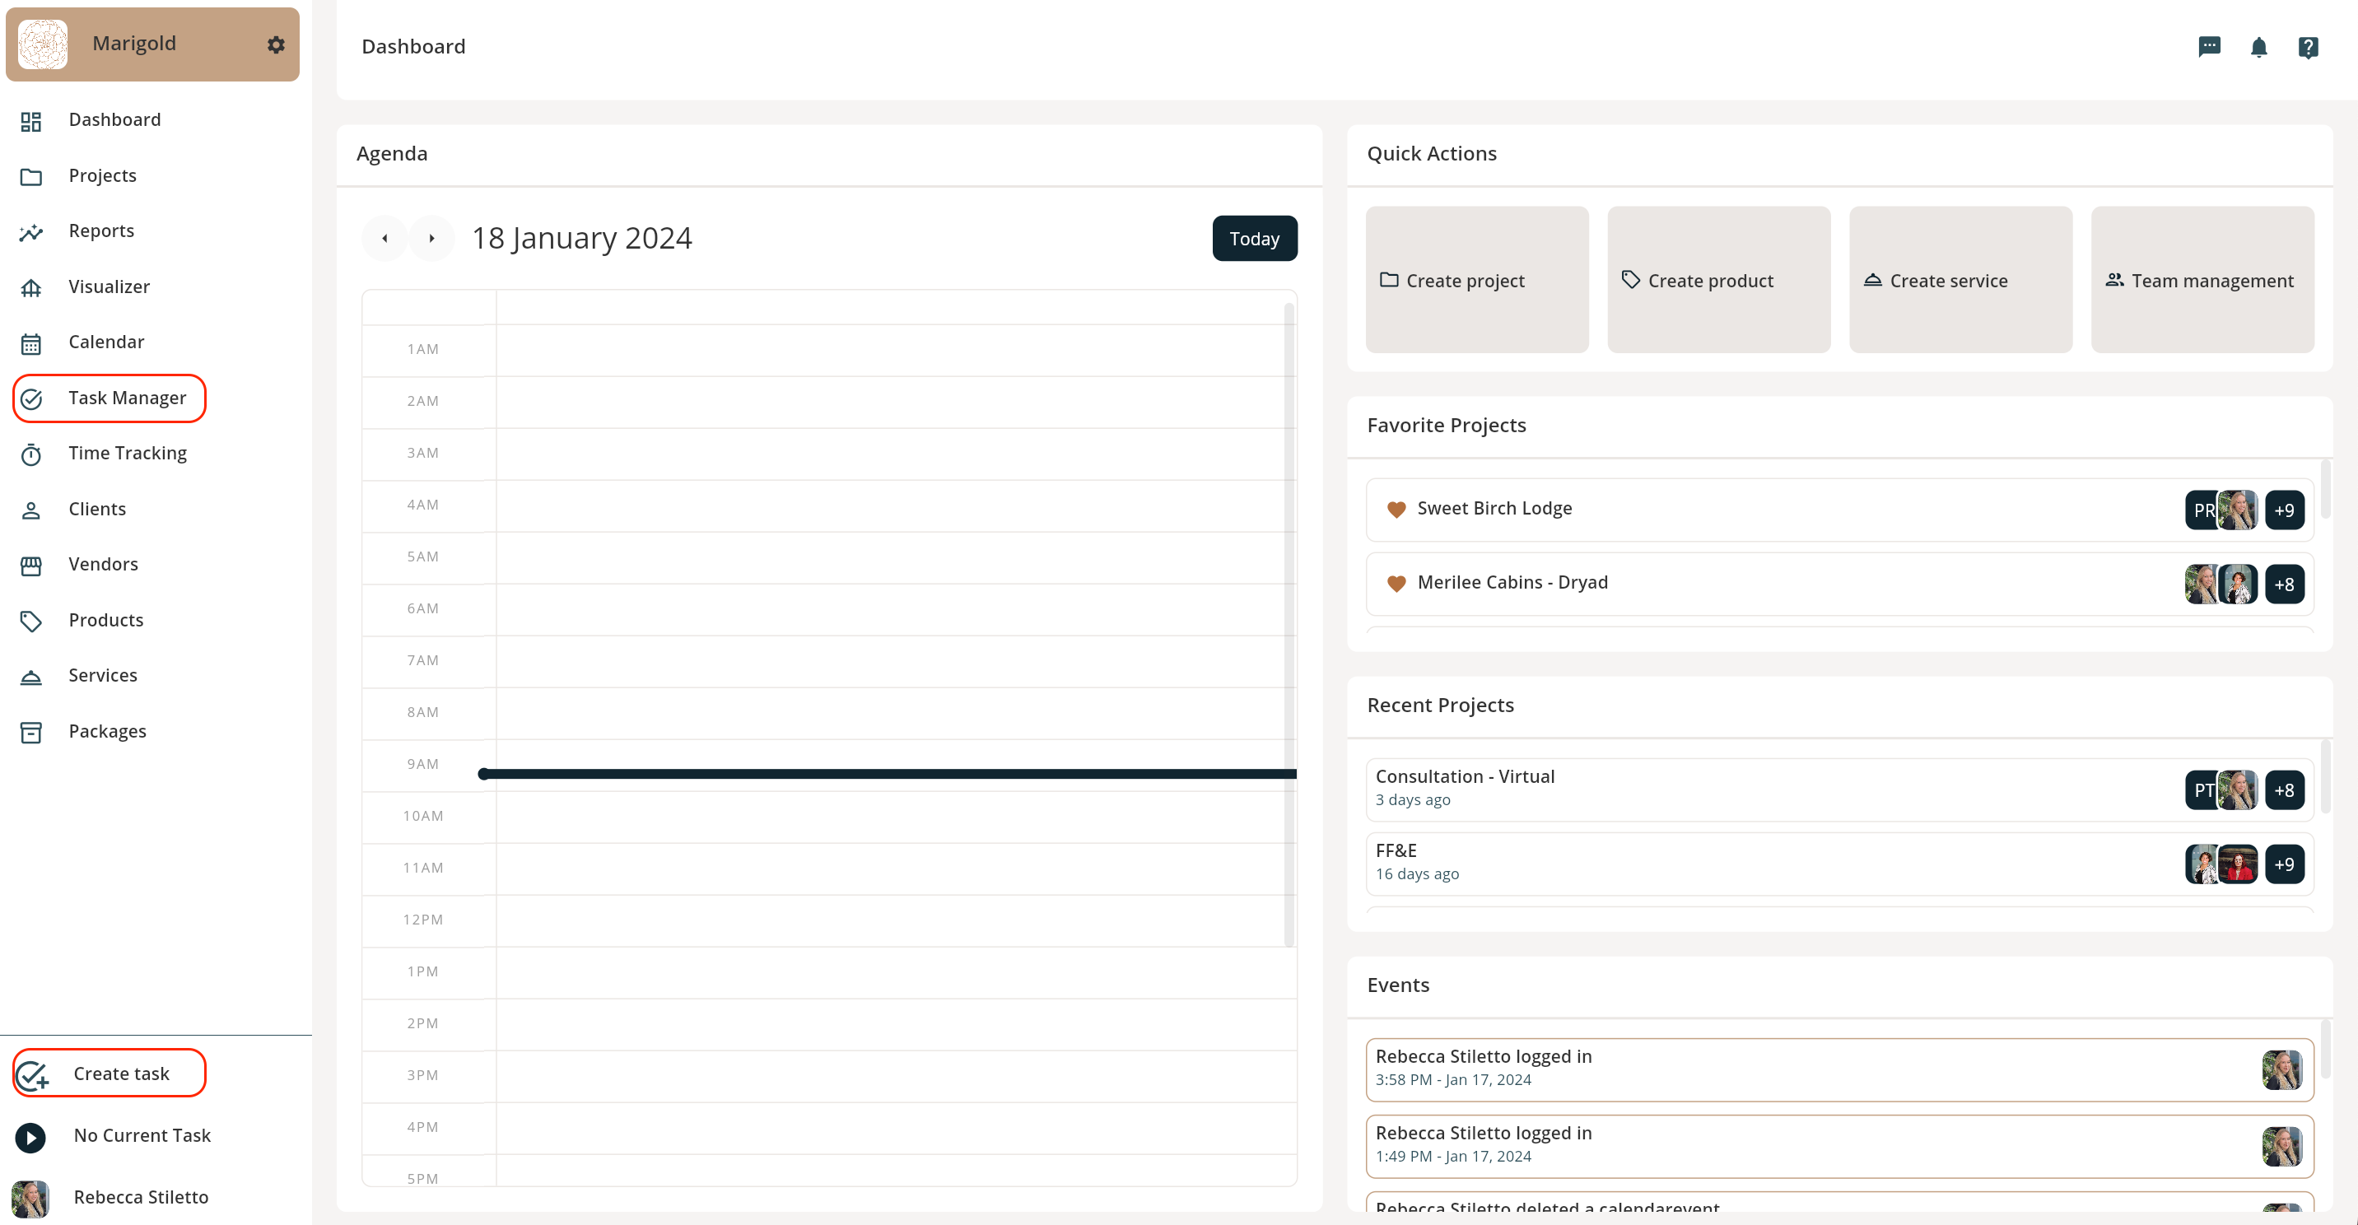Click the Packages box icon
This screenshot has width=2358, height=1225.
[31, 733]
